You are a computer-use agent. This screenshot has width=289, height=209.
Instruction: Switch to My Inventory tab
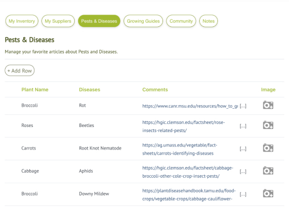click(22, 21)
